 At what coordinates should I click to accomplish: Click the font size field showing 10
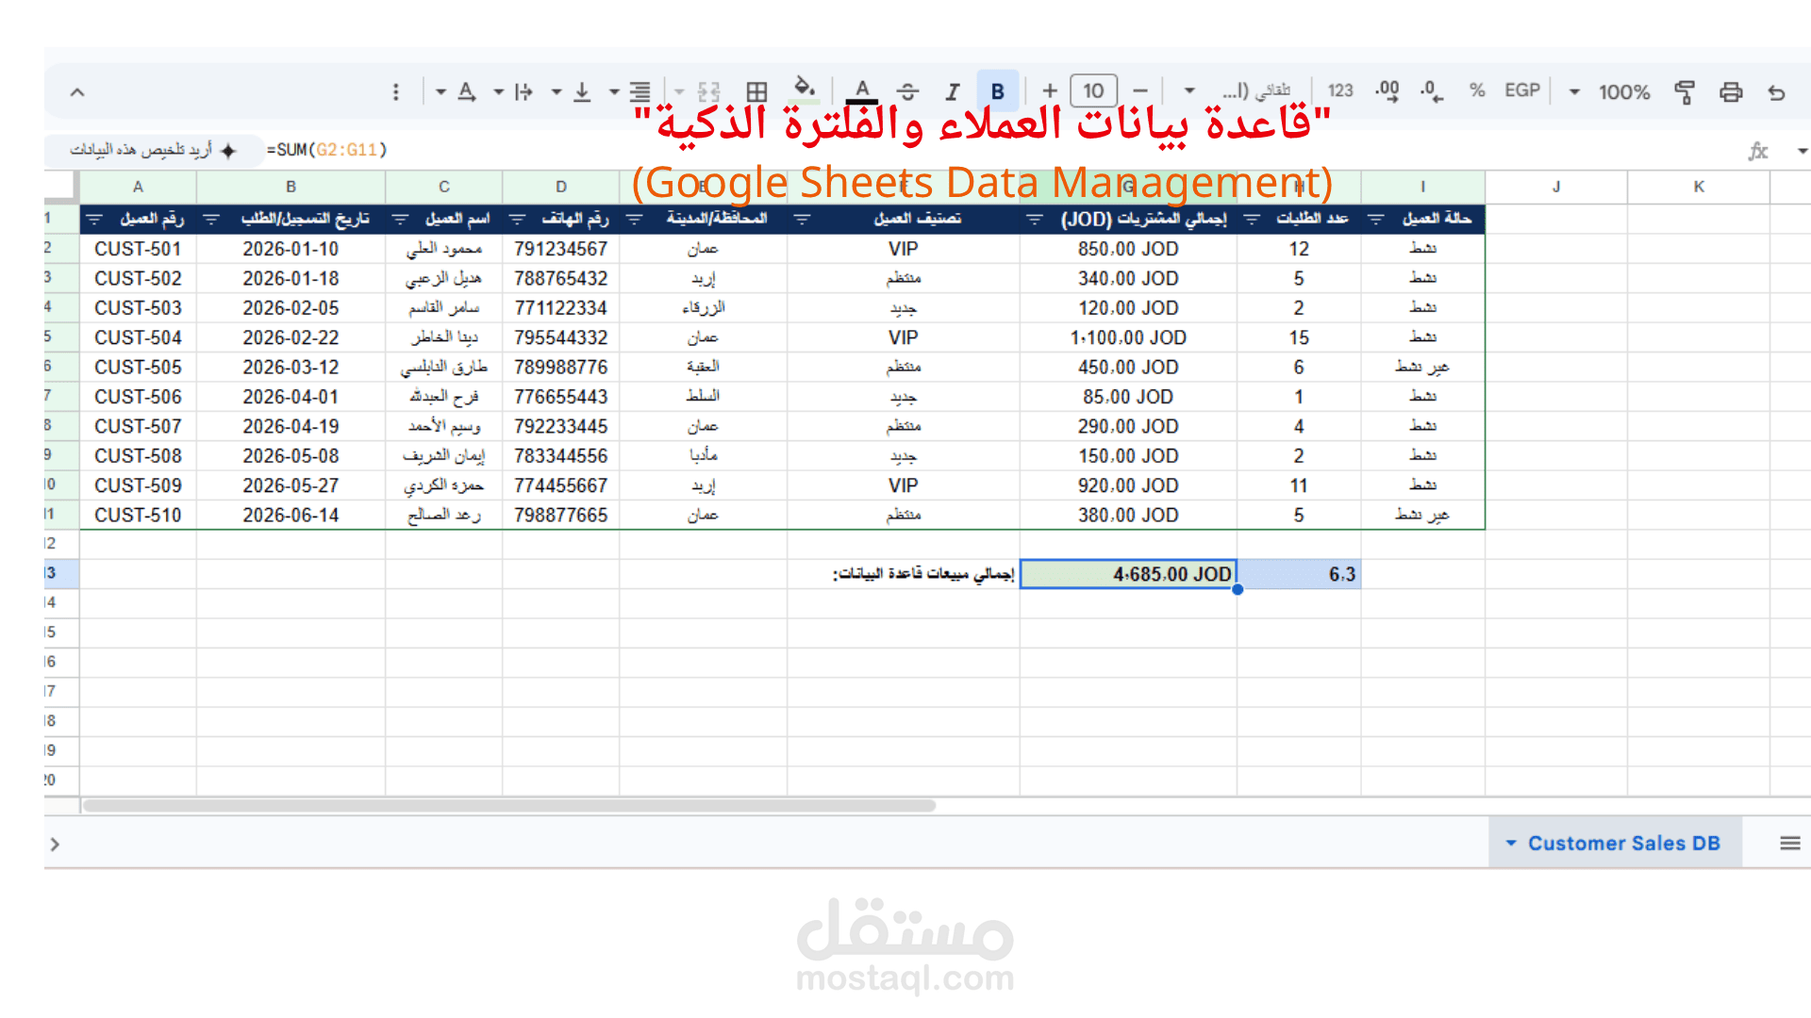(x=1094, y=91)
